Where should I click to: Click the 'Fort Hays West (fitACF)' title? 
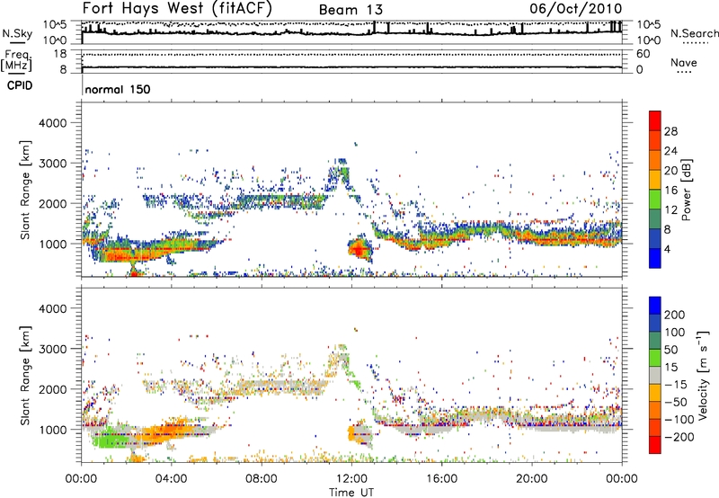177,8
